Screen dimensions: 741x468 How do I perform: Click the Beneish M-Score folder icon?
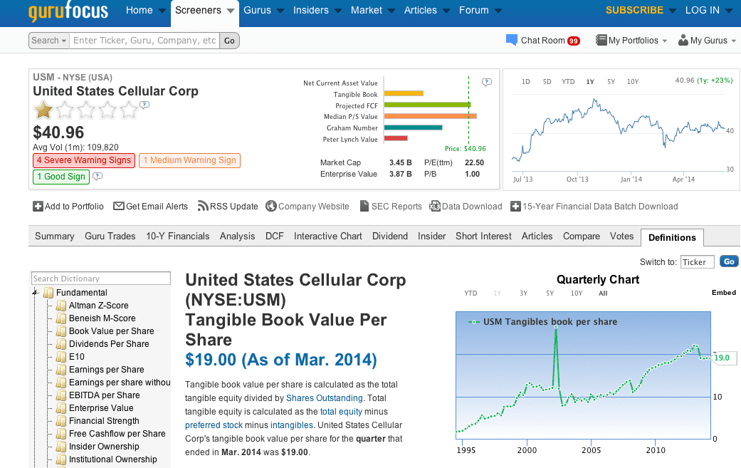pos(61,318)
